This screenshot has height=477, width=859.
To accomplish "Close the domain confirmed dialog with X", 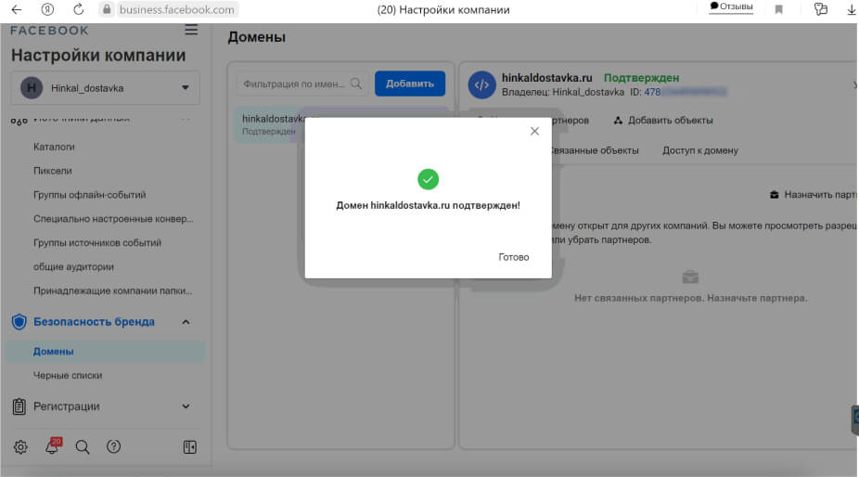I will pyautogui.click(x=534, y=131).
